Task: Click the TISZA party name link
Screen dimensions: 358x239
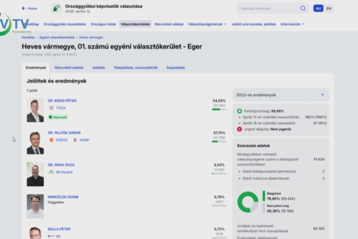Action: (x=61, y=108)
